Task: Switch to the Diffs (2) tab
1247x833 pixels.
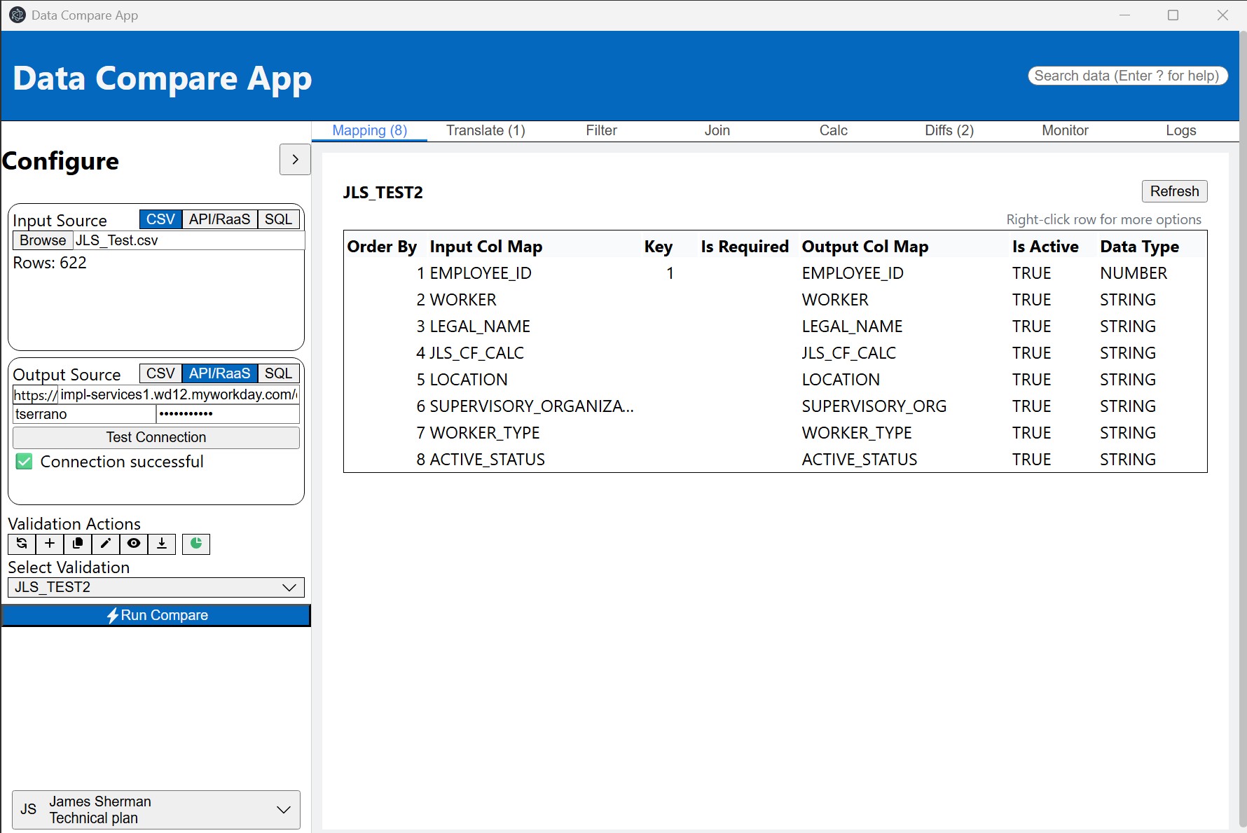Action: (x=948, y=130)
